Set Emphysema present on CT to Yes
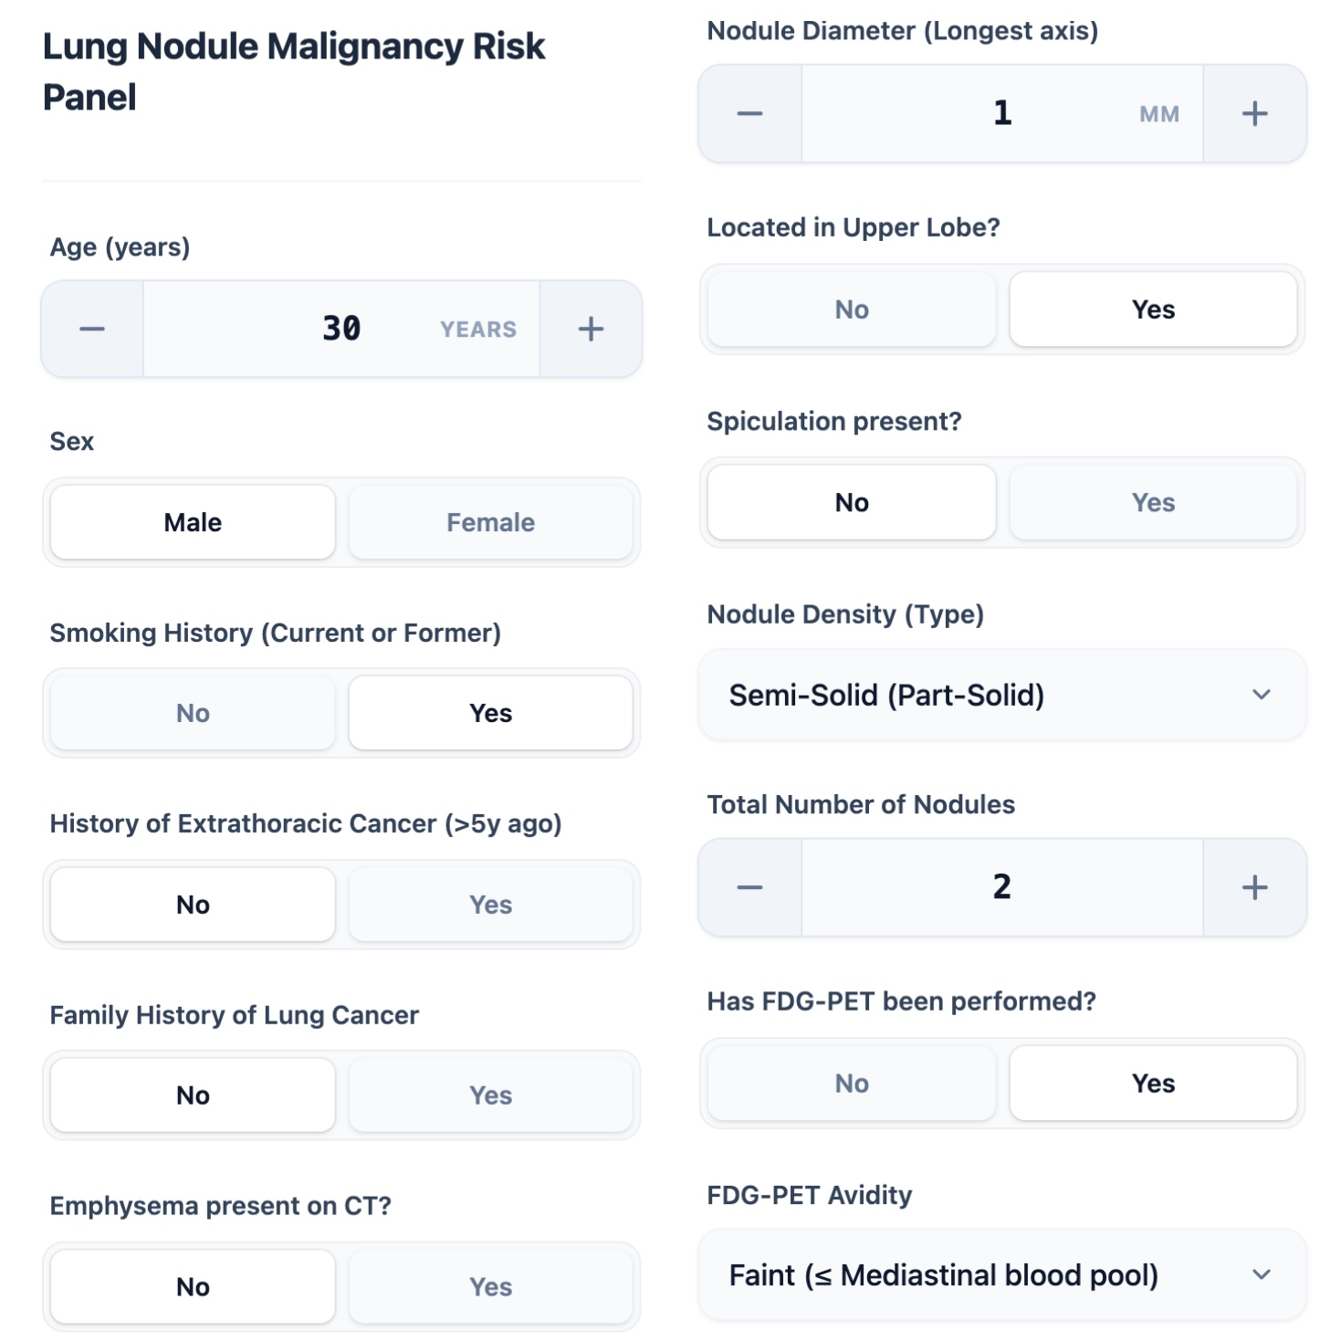1341x1341 pixels. (x=490, y=1286)
